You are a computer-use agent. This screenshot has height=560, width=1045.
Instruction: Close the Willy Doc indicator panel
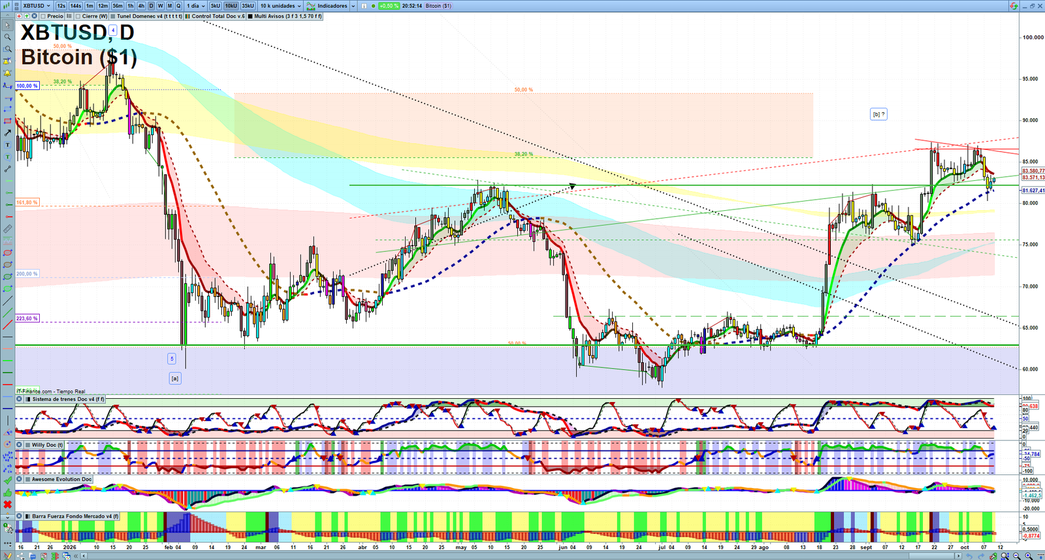pos(19,444)
